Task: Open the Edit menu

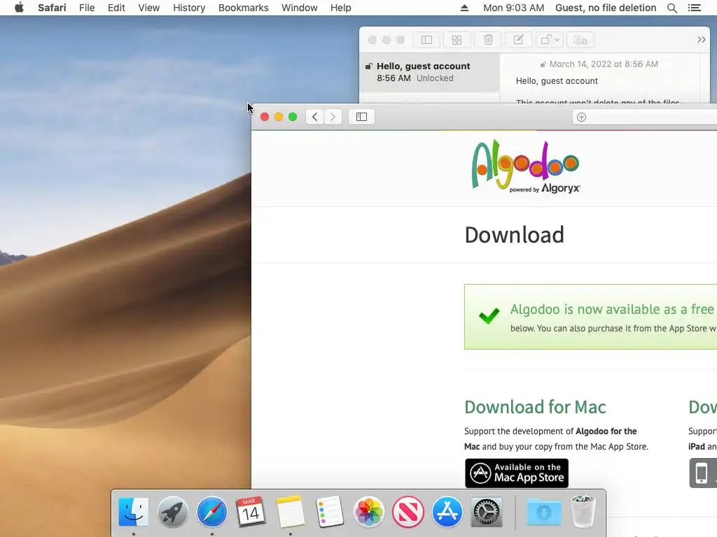Action: (116, 8)
